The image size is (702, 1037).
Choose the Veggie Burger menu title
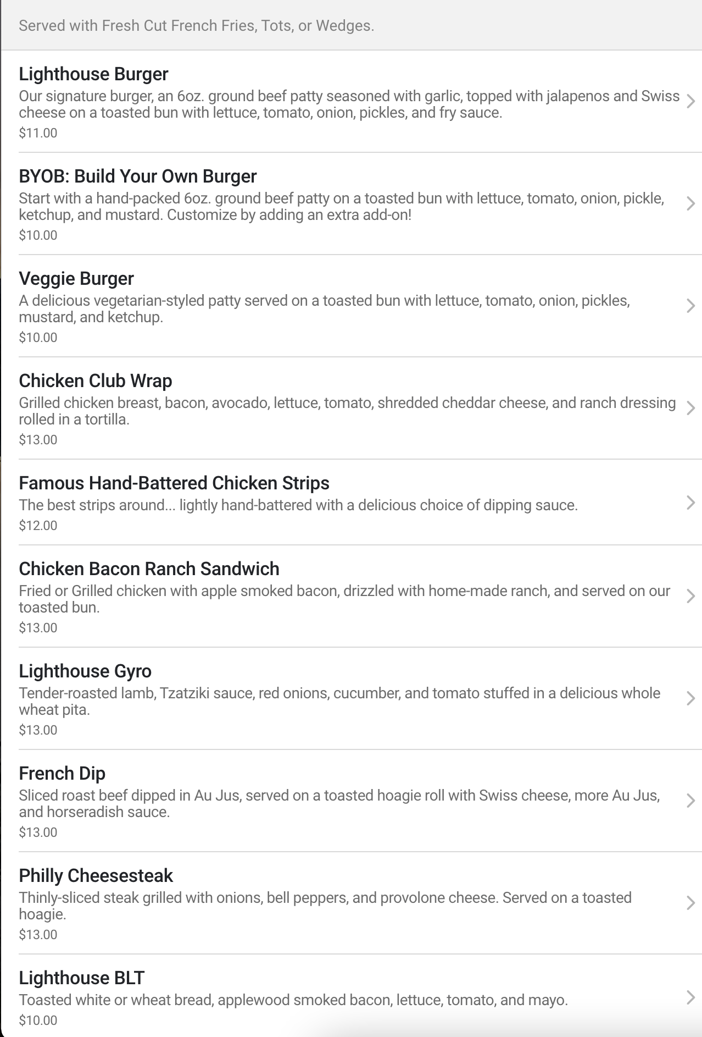(76, 279)
